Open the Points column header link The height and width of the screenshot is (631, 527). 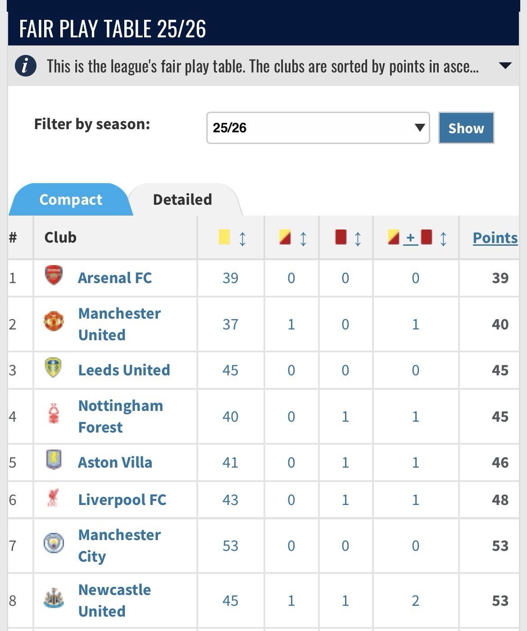[495, 238]
